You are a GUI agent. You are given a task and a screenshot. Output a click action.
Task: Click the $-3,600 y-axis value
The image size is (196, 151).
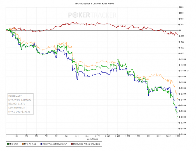pyautogui.click(x=182, y=134)
